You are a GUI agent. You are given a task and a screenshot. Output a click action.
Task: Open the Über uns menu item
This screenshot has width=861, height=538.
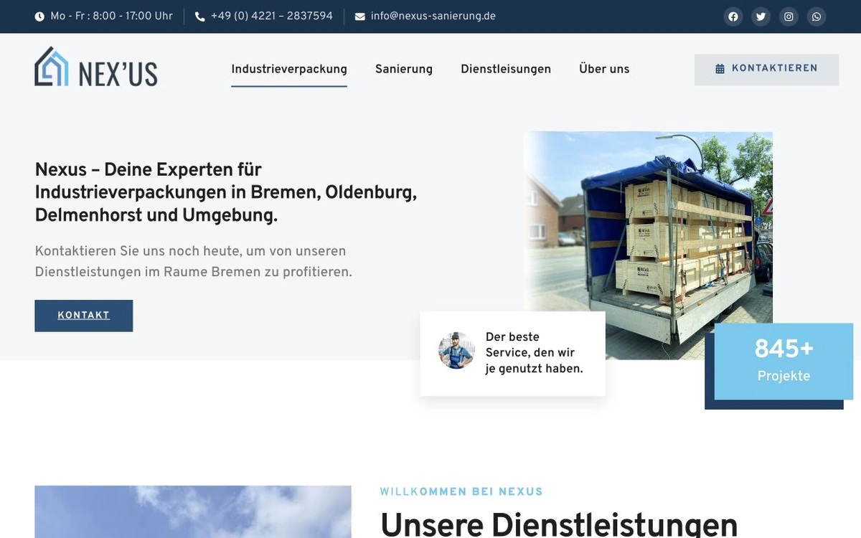coord(604,69)
